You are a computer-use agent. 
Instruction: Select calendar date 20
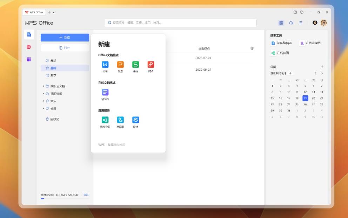click(x=313, y=98)
